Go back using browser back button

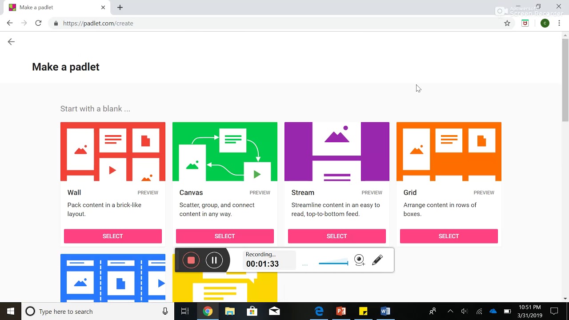coord(10,23)
